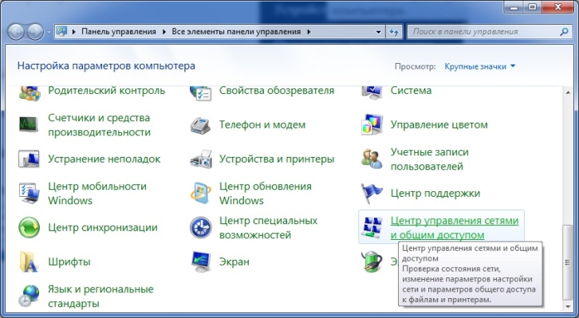Viewport: 579px width, 318px height.
Task: Click the Система link text
Action: click(411, 90)
